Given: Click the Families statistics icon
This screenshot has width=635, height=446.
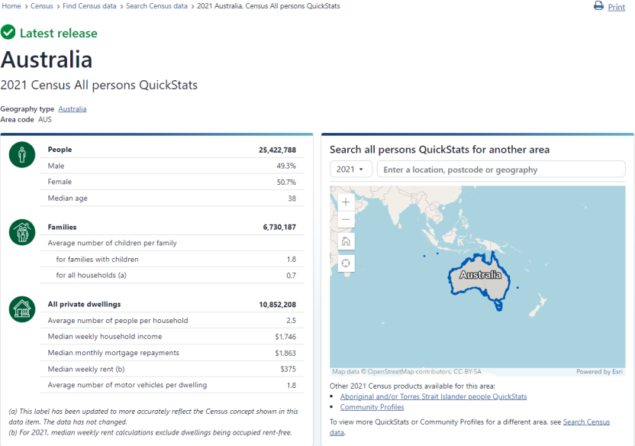Looking at the screenshot, I should tap(21, 232).
